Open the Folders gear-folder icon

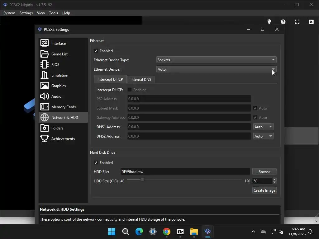[44, 128]
